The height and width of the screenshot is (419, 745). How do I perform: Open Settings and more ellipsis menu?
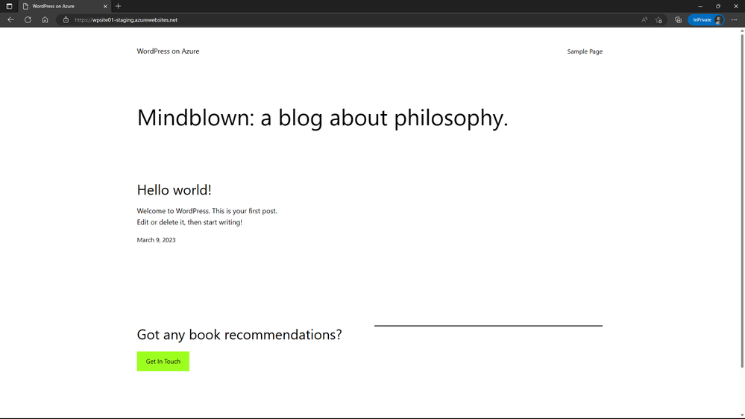pos(734,20)
